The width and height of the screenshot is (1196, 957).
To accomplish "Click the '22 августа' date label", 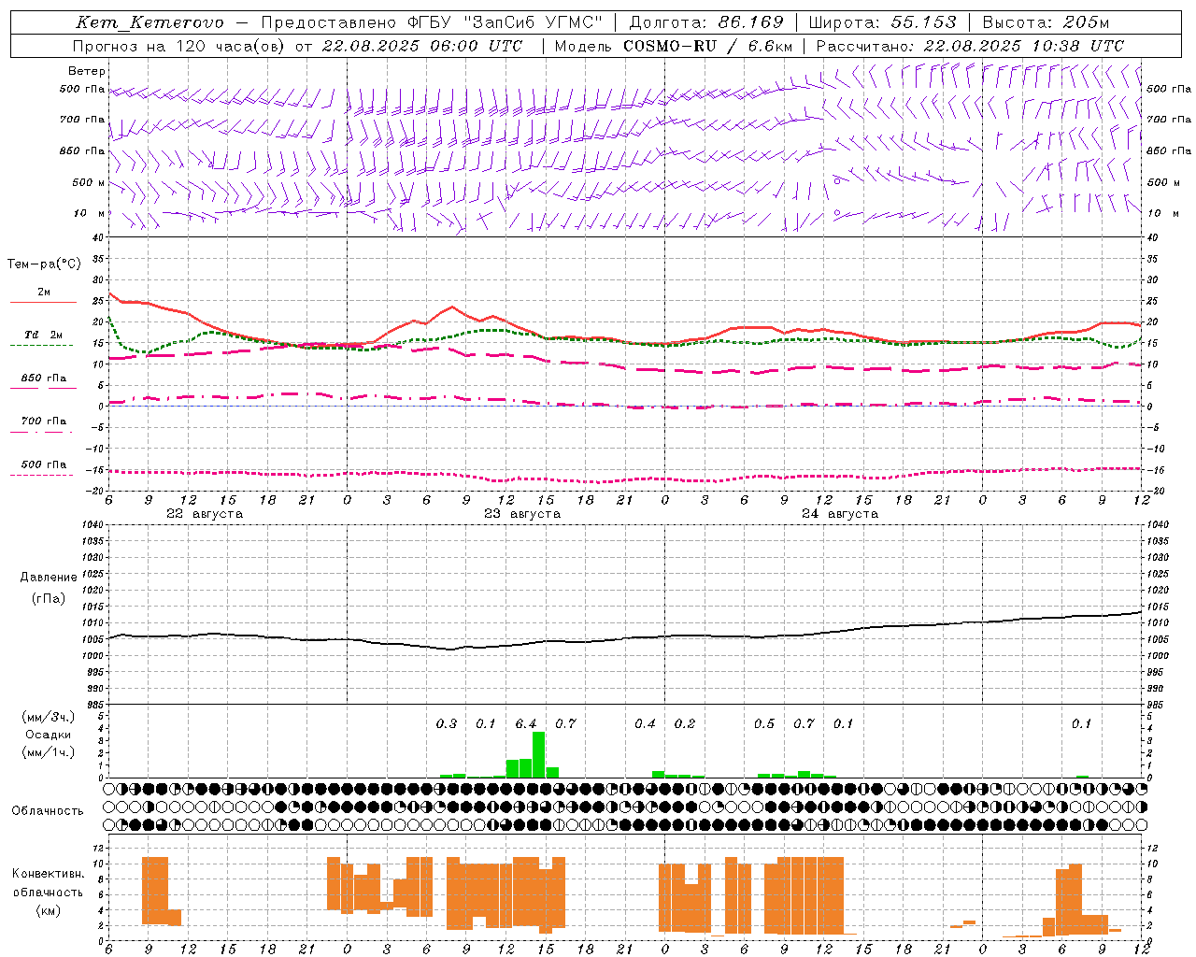I will point(205,514).
